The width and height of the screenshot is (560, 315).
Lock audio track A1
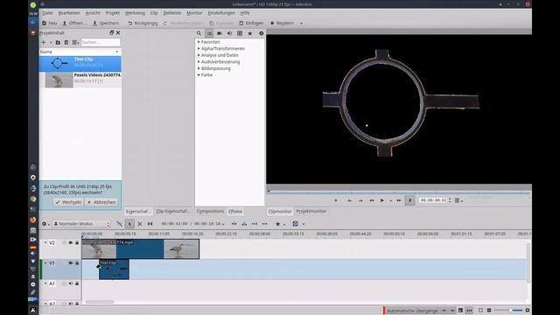coord(77,283)
